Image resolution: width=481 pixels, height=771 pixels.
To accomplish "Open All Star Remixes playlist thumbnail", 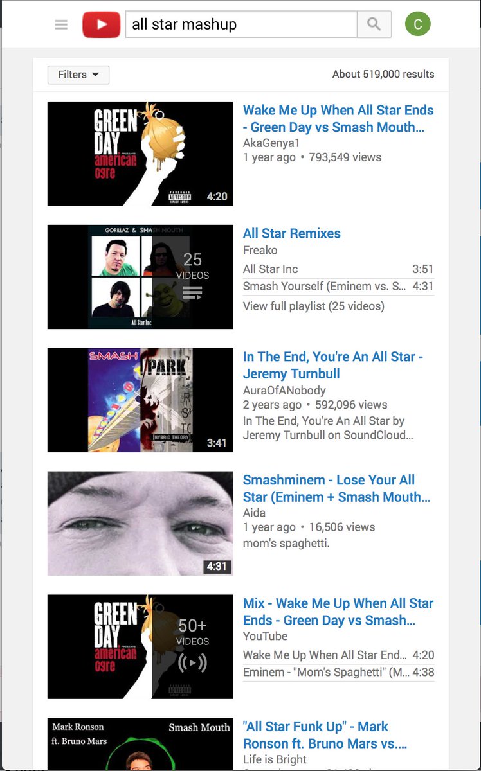I will [140, 277].
